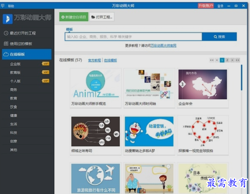
Task: Click the clock icon on 最近打开的工程
Action: 6,33
